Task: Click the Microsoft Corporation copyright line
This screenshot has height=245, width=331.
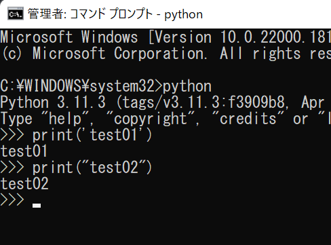Action: pyautogui.click(x=165, y=54)
